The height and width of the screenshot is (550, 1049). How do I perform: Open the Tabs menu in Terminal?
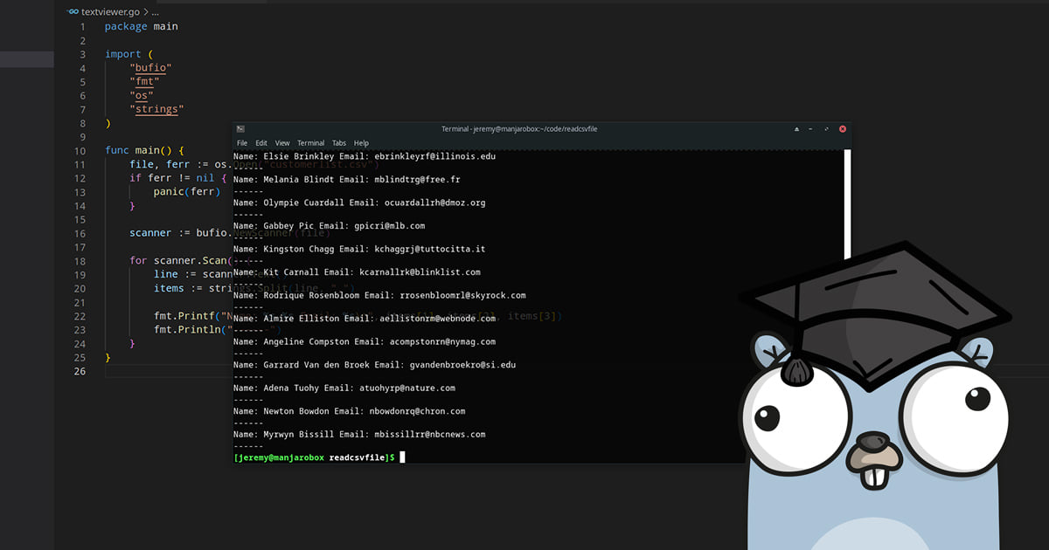pyautogui.click(x=339, y=143)
